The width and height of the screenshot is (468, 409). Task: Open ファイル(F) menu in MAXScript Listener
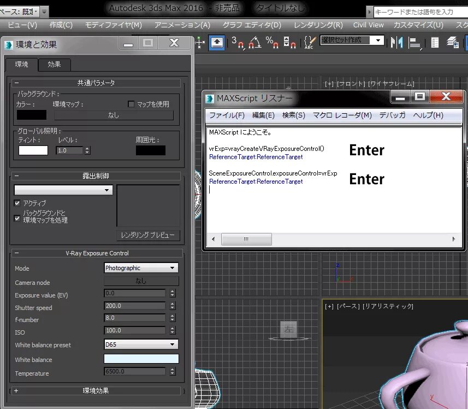227,115
